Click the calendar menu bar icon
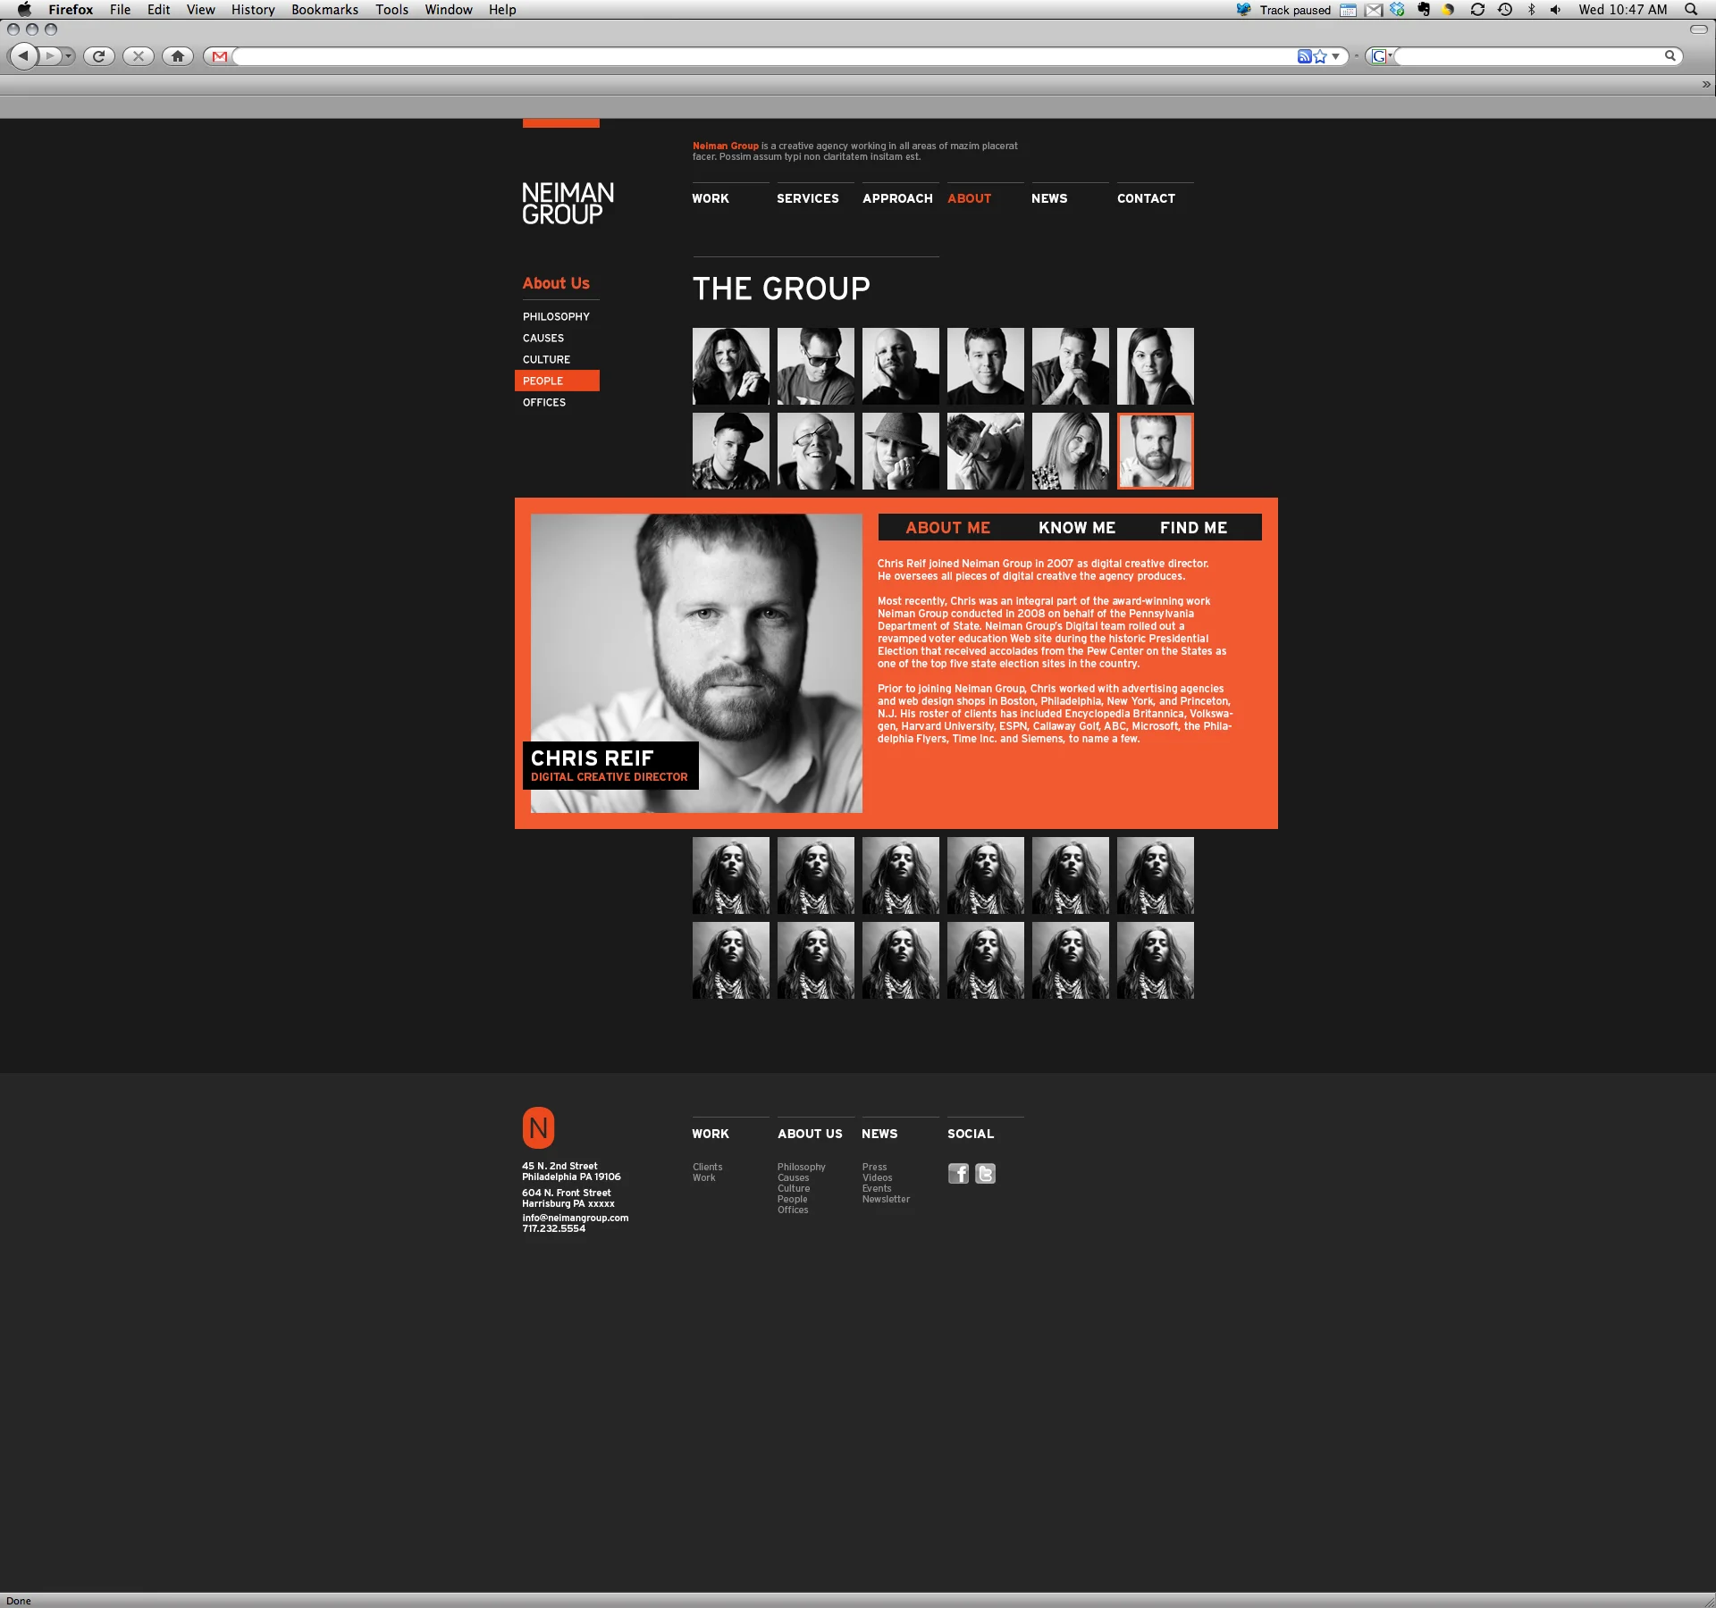 point(1348,10)
